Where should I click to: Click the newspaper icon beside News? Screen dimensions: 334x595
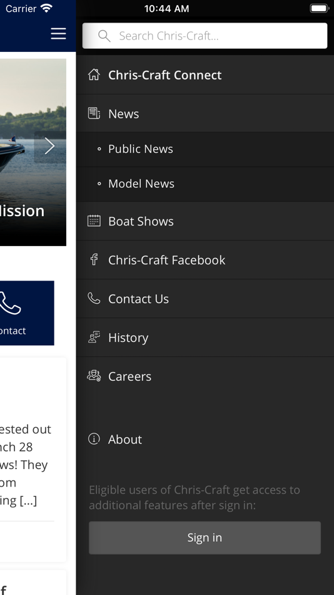click(94, 113)
